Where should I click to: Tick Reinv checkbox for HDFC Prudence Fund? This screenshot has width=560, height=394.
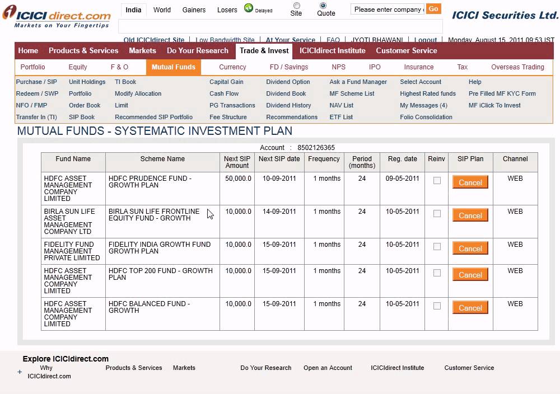tap(437, 181)
